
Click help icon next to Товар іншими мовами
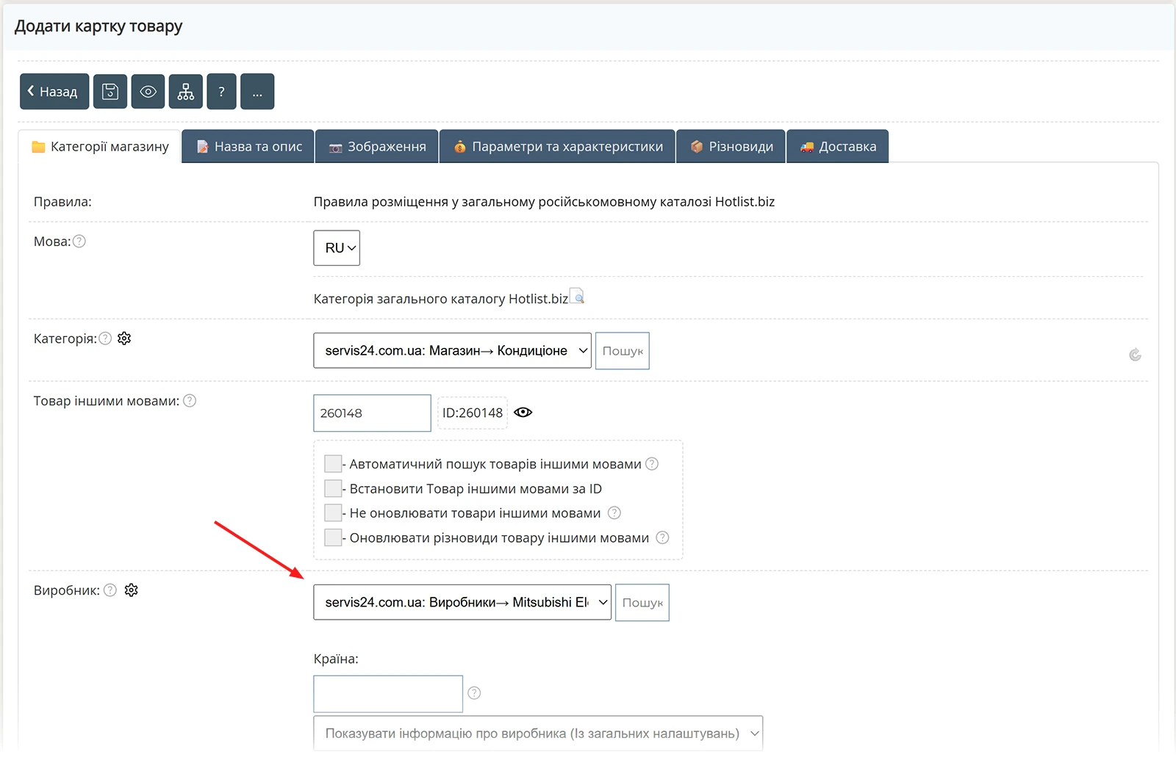pyautogui.click(x=190, y=401)
